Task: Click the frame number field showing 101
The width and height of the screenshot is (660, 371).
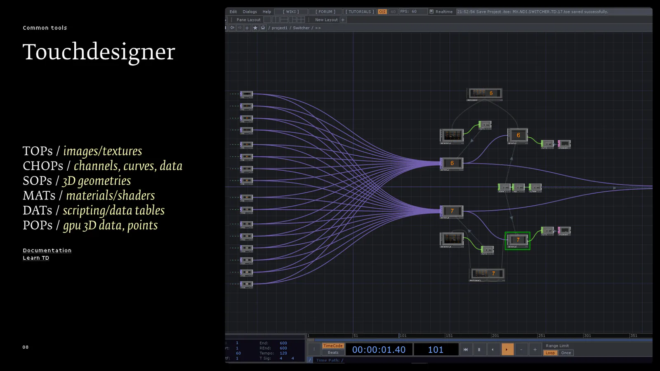Action: point(436,350)
